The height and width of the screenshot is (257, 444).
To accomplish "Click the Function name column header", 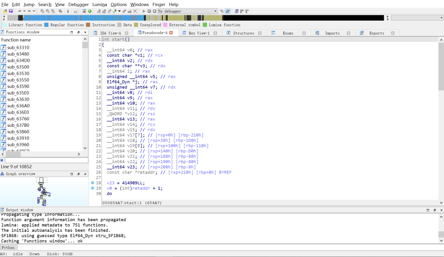I will pos(42,40).
